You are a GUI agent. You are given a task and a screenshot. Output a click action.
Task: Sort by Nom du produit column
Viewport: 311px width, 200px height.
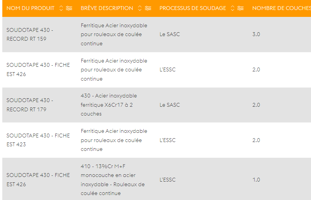pos(61,8)
